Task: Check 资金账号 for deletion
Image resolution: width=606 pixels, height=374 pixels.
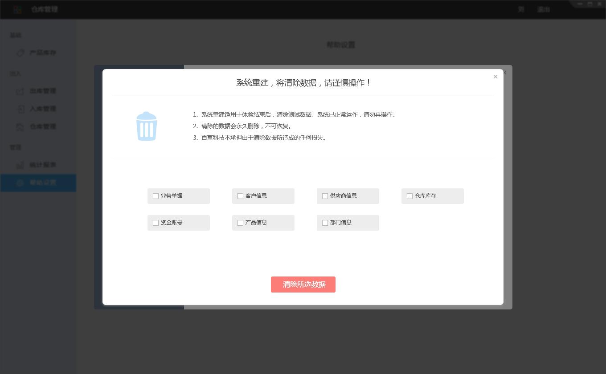Action: 156,223
